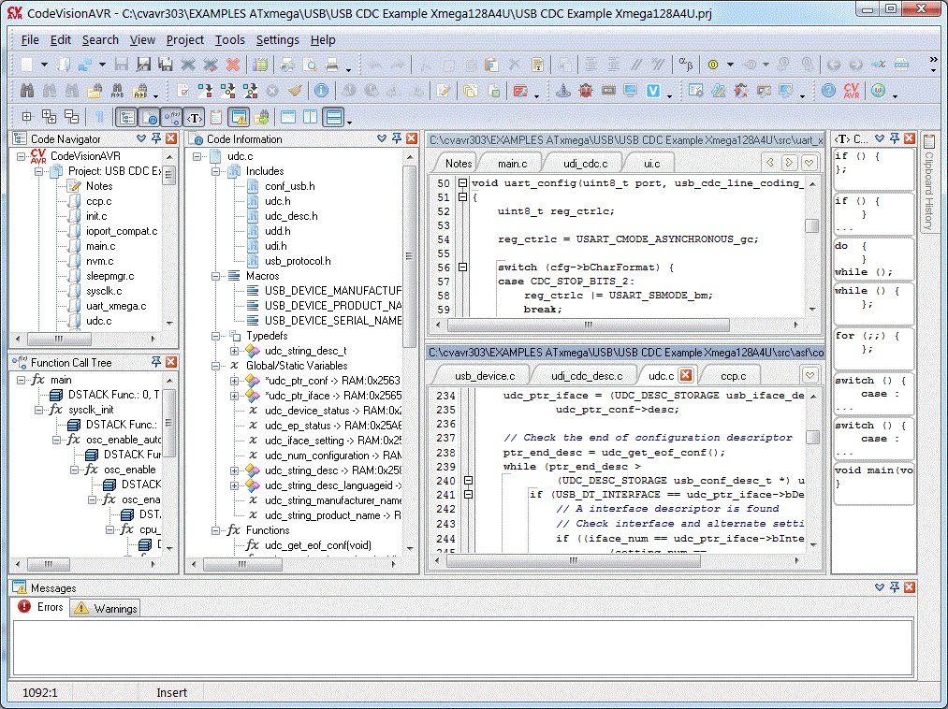Open the File menu

[x=30, y=40]
